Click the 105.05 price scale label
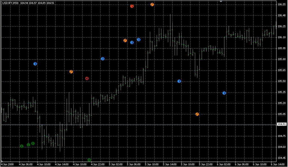 click(282, 114)
